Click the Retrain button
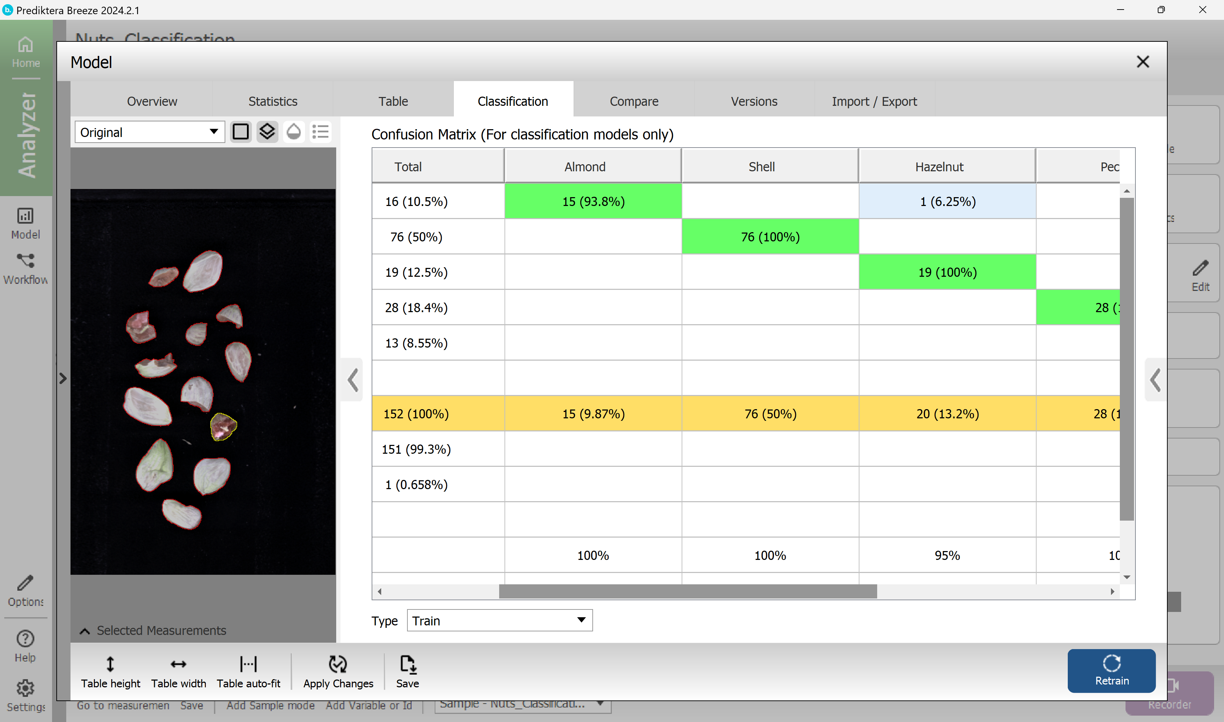The width and height of the screenshot is (1224, 722). point(1111,670)
